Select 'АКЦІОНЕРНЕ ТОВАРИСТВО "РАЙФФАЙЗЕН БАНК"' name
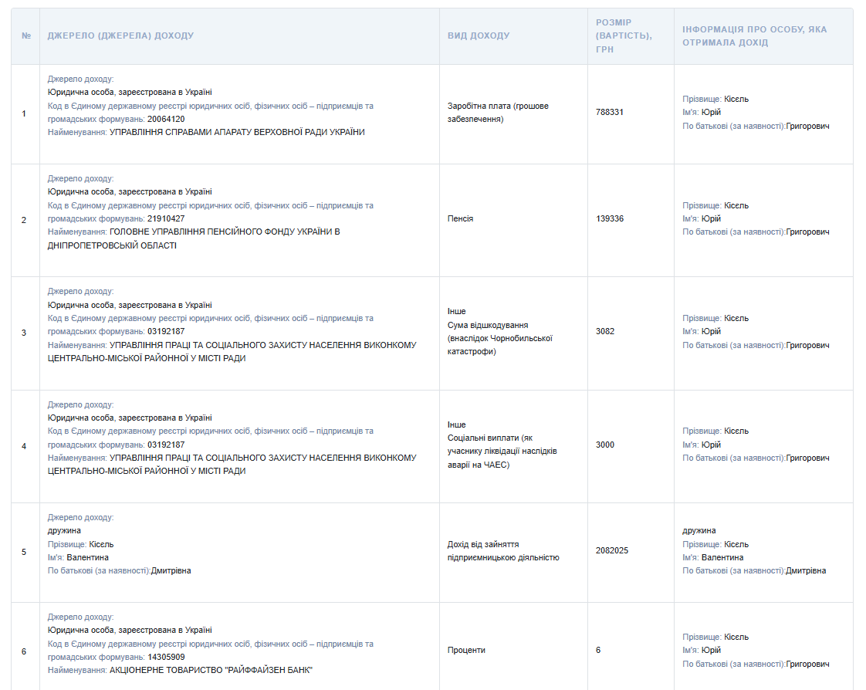 [x=211, y=670]
